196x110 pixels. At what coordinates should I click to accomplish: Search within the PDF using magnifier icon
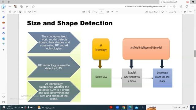[35, 12]
